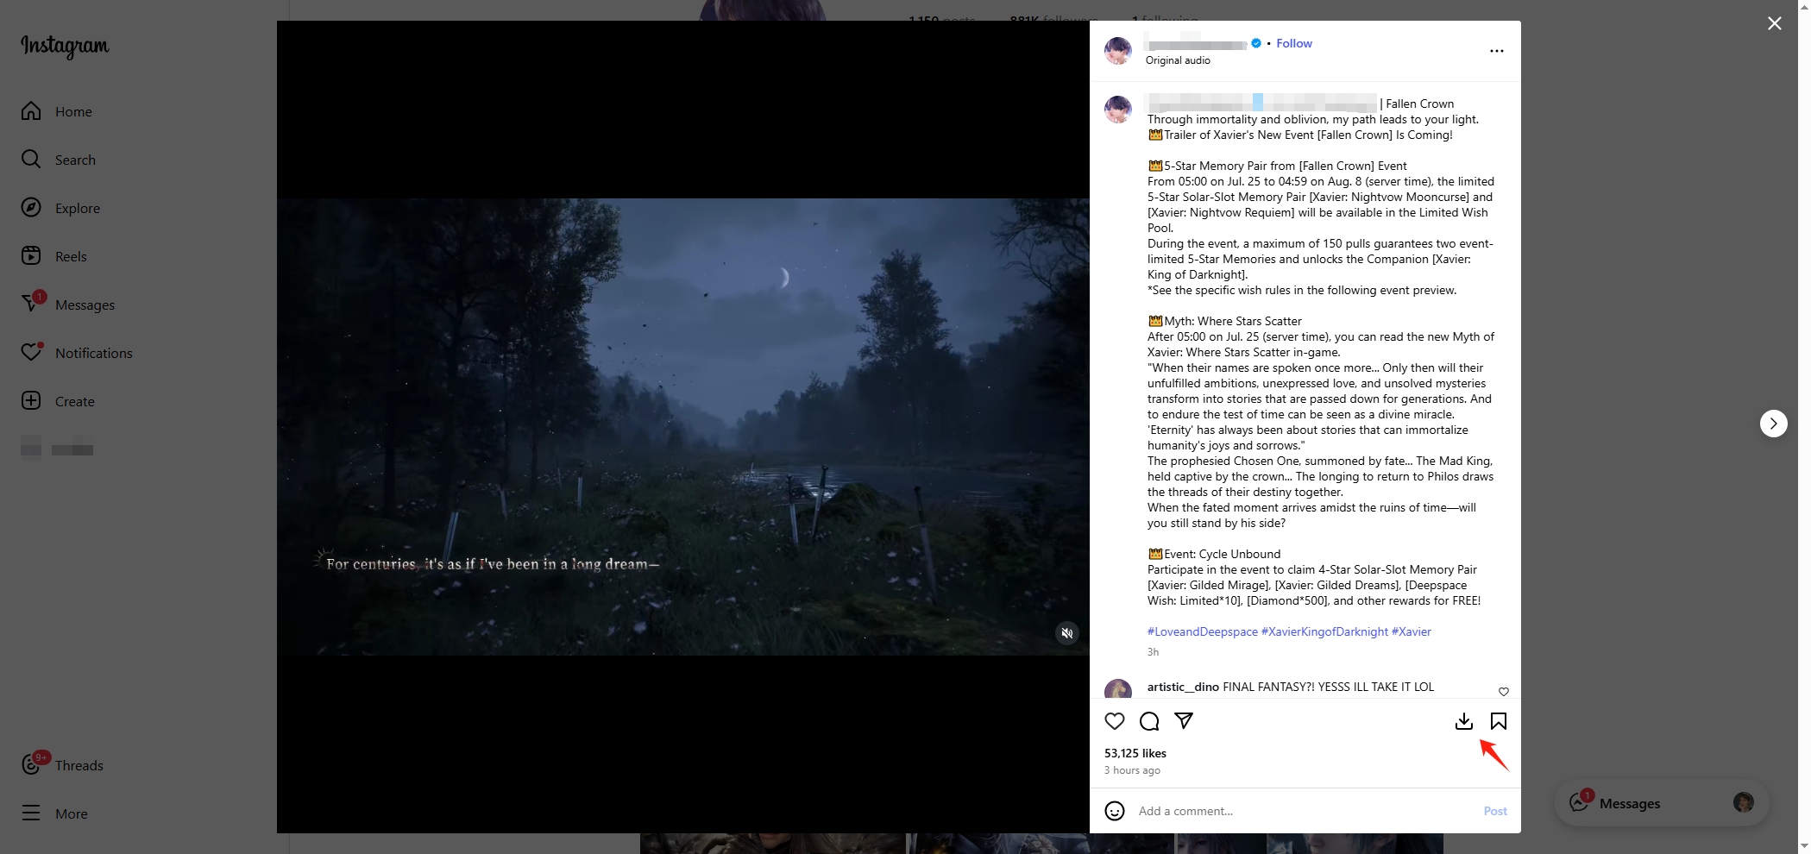Share post with the paper plane icon
The height and width of the screenshot is (854, 1811).
pos(1184,720)
